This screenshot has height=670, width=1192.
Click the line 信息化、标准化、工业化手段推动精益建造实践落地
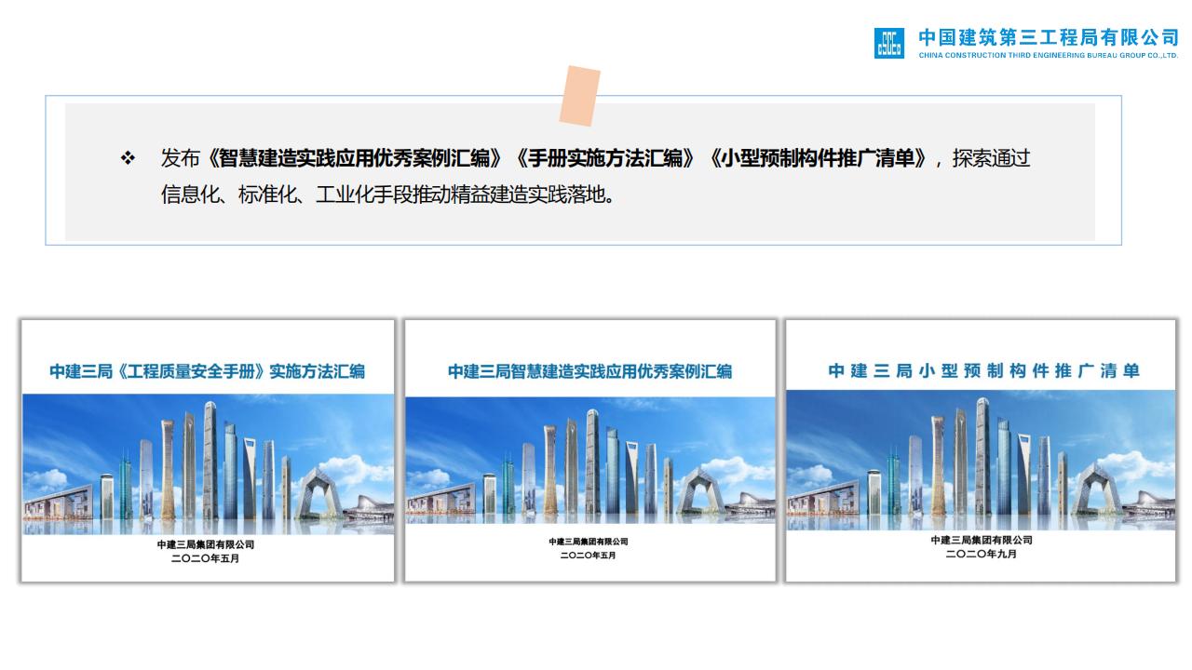coord(387,196)
